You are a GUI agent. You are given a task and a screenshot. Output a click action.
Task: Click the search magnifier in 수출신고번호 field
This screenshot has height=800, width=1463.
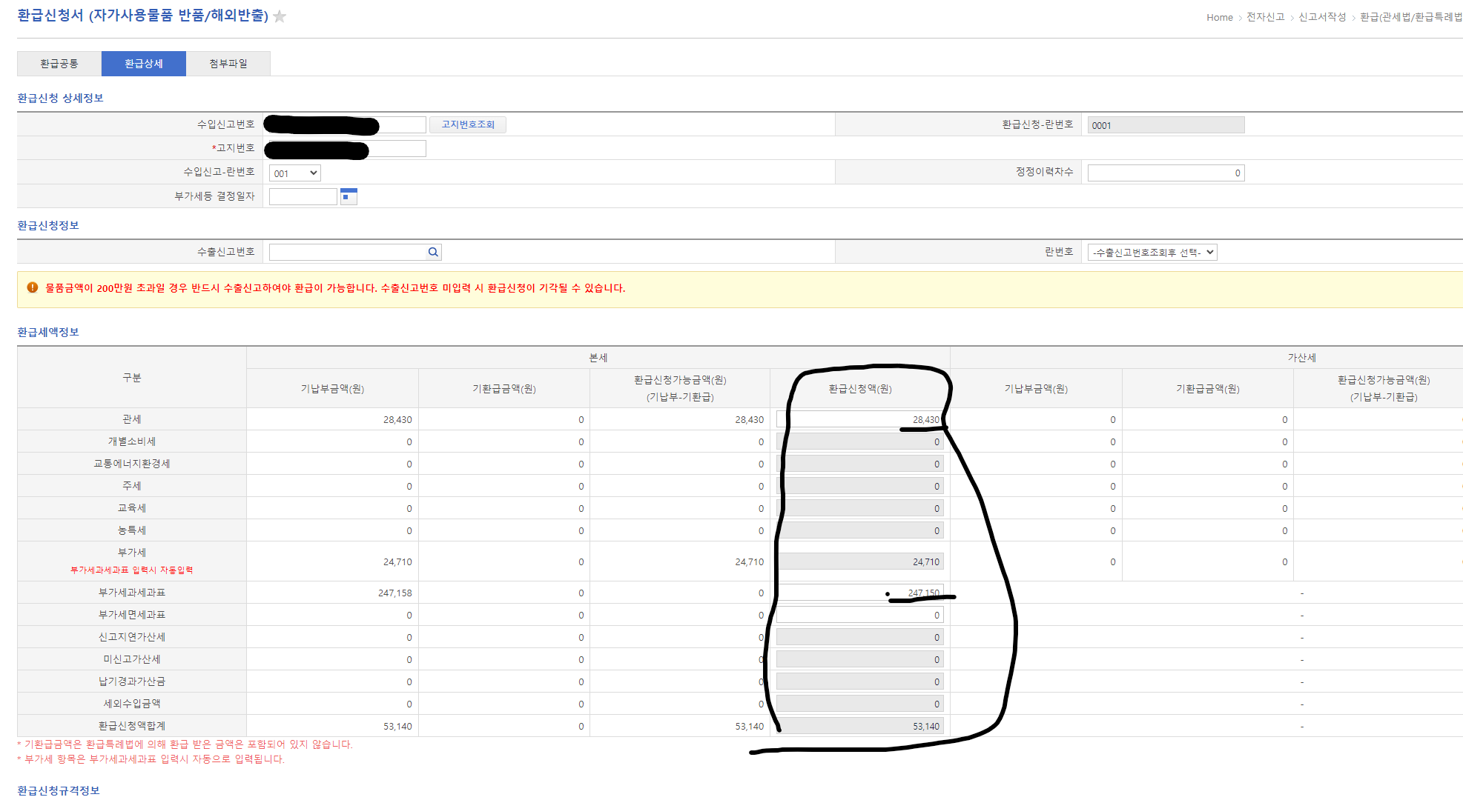coord(433,253)
